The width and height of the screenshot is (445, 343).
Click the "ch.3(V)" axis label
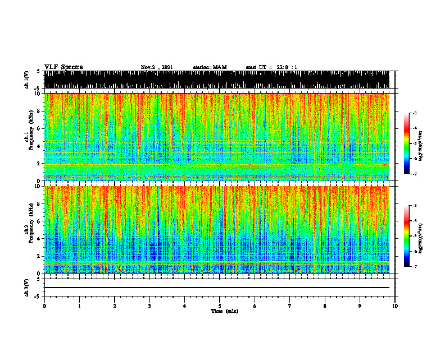pyautogui.click(x=27, y=288)
